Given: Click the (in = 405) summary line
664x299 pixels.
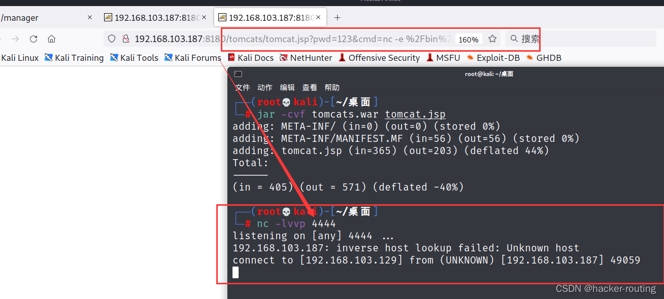Looking at the screenshot, I should coord(348,187).
